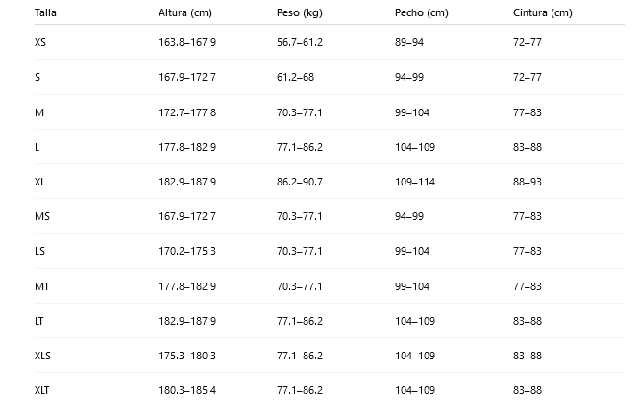This screenshot has width=638, height=419.
Task: Select the Pecho (cm) column header
Action: pos(422,12)
